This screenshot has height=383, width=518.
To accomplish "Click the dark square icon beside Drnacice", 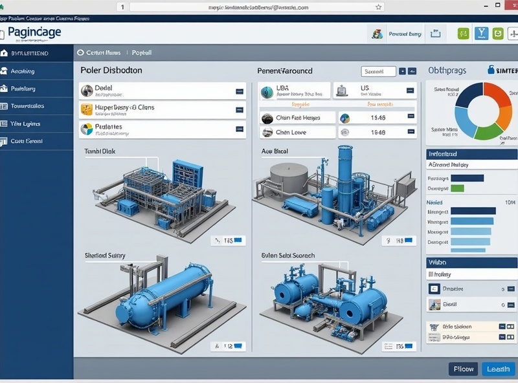I will (434, 289).
